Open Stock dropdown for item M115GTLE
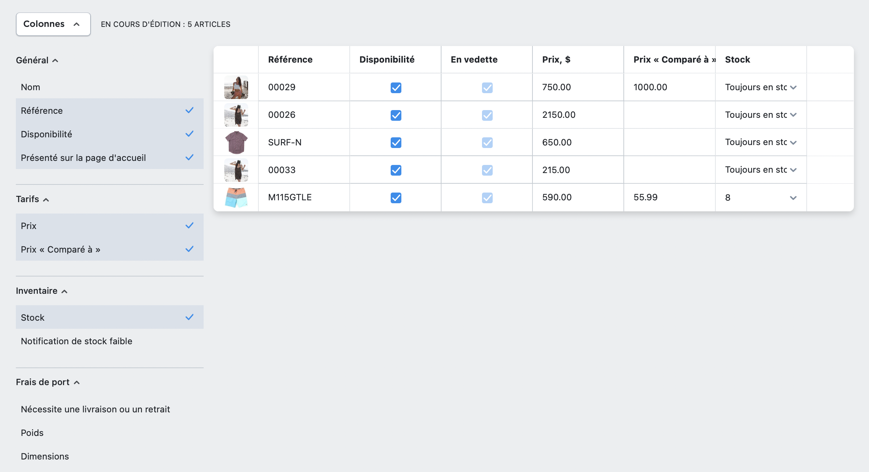869x472 pixels. pyautogui.click(x=761, y=197)
